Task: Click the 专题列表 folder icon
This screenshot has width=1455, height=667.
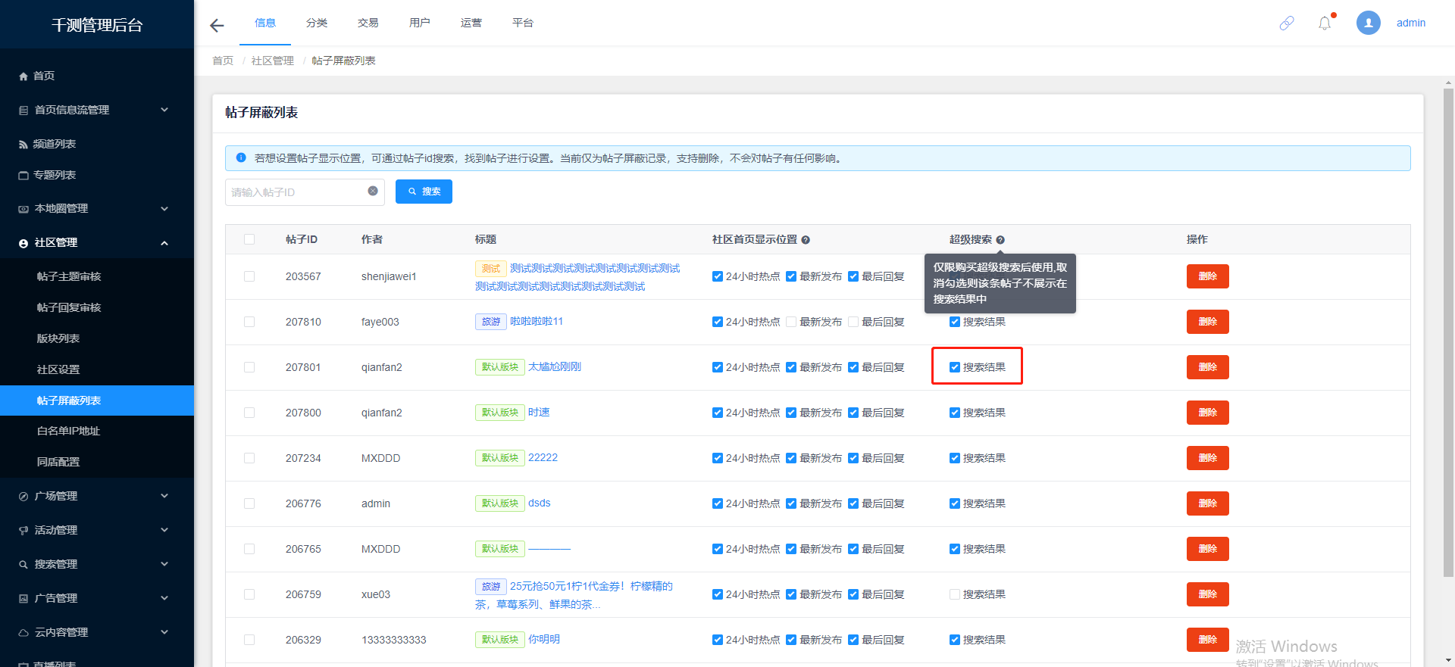Action: click(x=23, y=176)
